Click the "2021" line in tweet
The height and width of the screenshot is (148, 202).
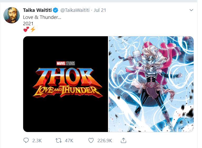(x=28, y=23)
